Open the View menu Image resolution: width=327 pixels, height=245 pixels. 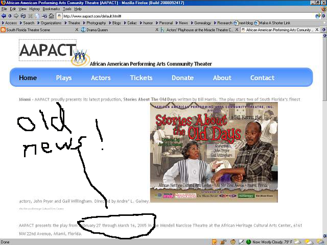pyautogui.click(x=22, y=9)
